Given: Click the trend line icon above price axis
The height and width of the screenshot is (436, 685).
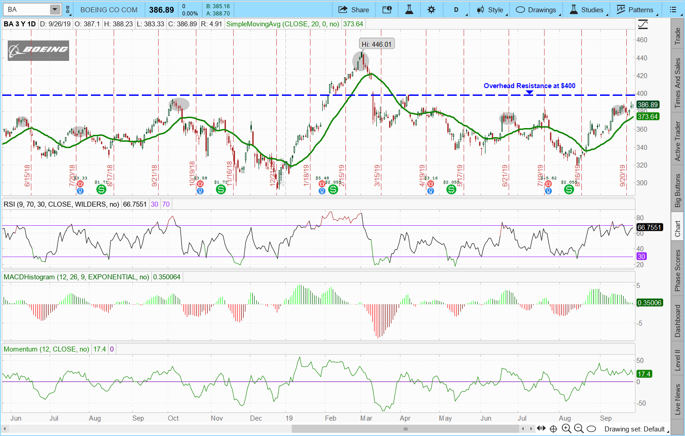Looking at the screenshot, I should (643, 24).
